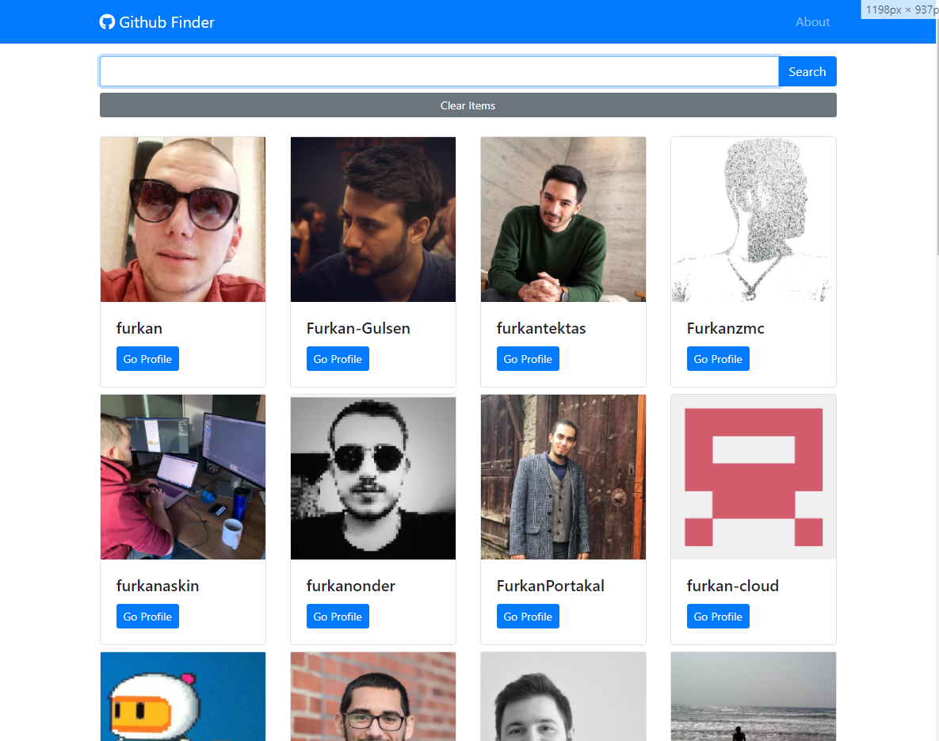
Task: Go to furkan-cloud's profile
Action: tap(718, 616)
